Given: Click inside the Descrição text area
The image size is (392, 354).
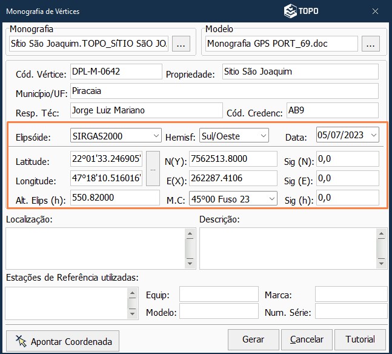Looking at the screenshot, I should [x=288, y=249].
